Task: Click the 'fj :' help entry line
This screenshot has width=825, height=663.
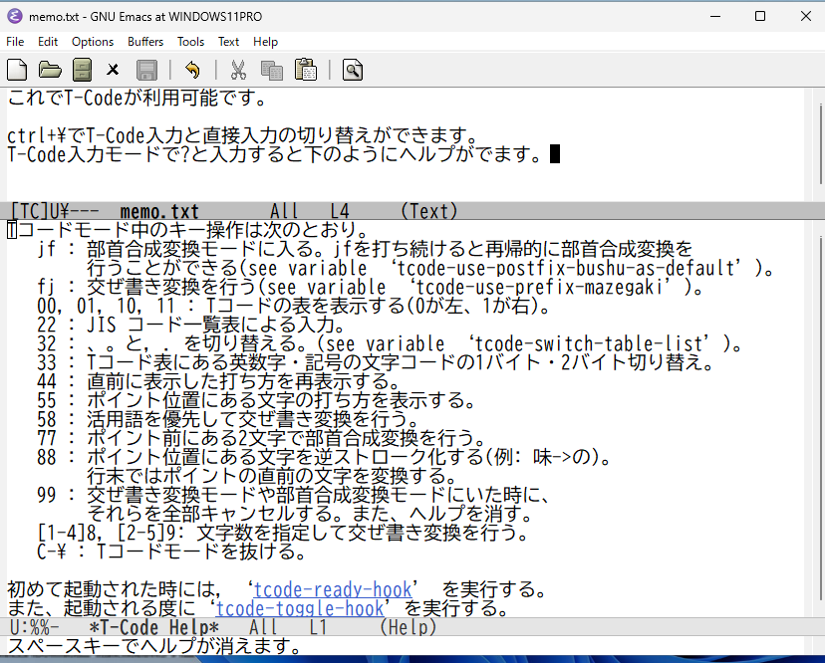Action: click(371, 287)
